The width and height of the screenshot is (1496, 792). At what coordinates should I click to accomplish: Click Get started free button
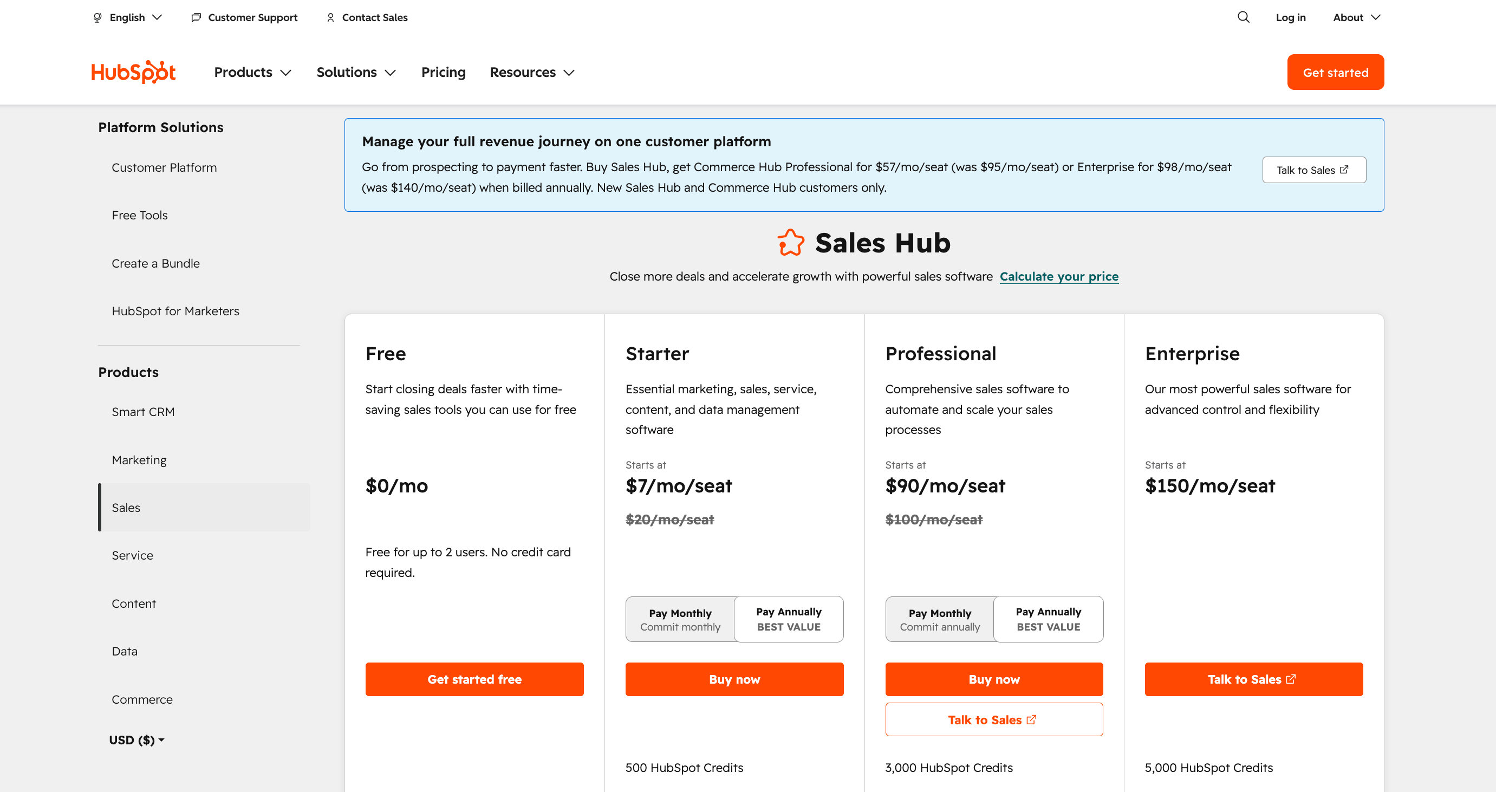point(474,679)
